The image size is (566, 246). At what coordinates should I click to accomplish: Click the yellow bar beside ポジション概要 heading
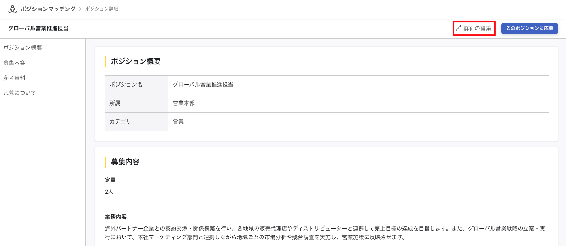click(105, 61)
